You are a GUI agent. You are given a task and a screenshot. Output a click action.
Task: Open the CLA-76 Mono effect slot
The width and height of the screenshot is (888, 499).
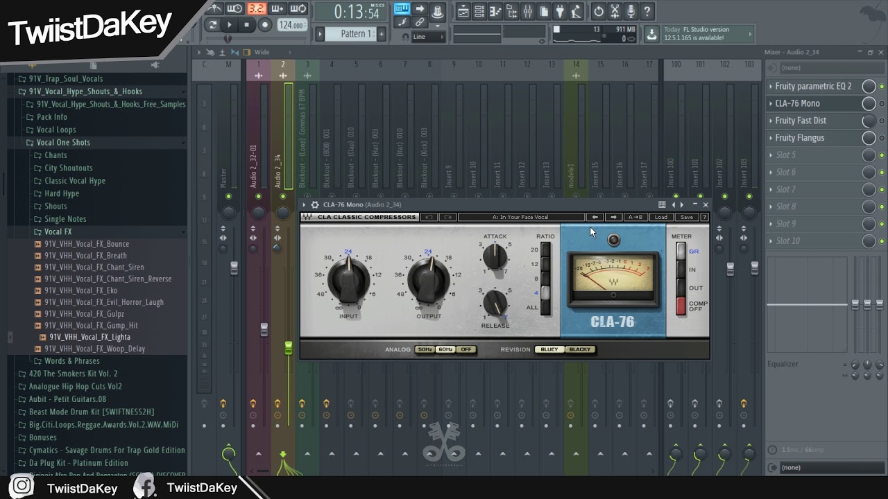797,103
